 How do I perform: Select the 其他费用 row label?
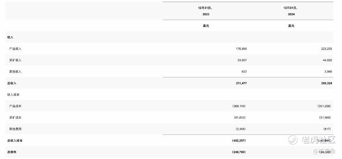pos(15,129)
